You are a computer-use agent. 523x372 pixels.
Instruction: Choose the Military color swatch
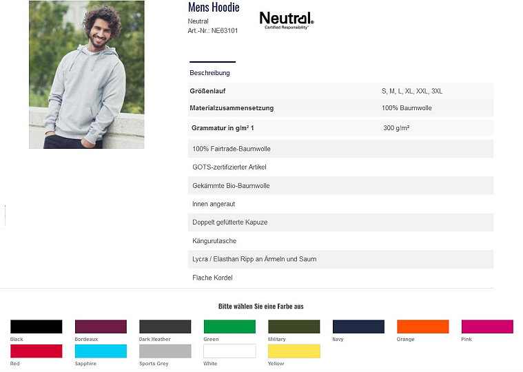[x=294, y=327]
